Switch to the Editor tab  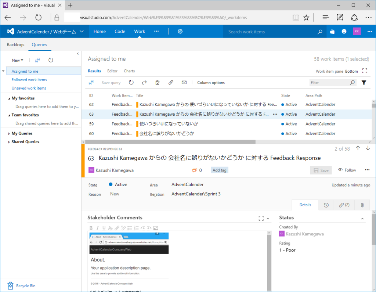[x=112, y=71]
